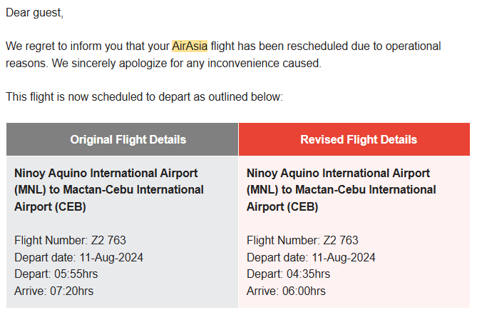Click revised route Ninoy Aquino to Mactan-Cebu text
Image resolution: width=477 pixels, height=310 pixels.
(341, 190)
